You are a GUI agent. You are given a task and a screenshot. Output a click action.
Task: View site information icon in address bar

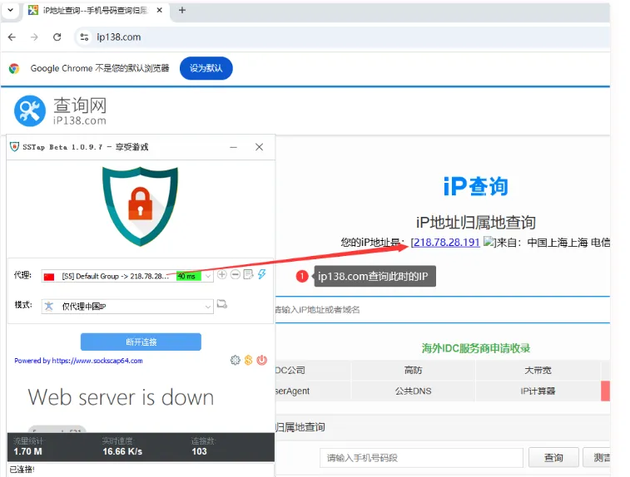tap(84, 37)
